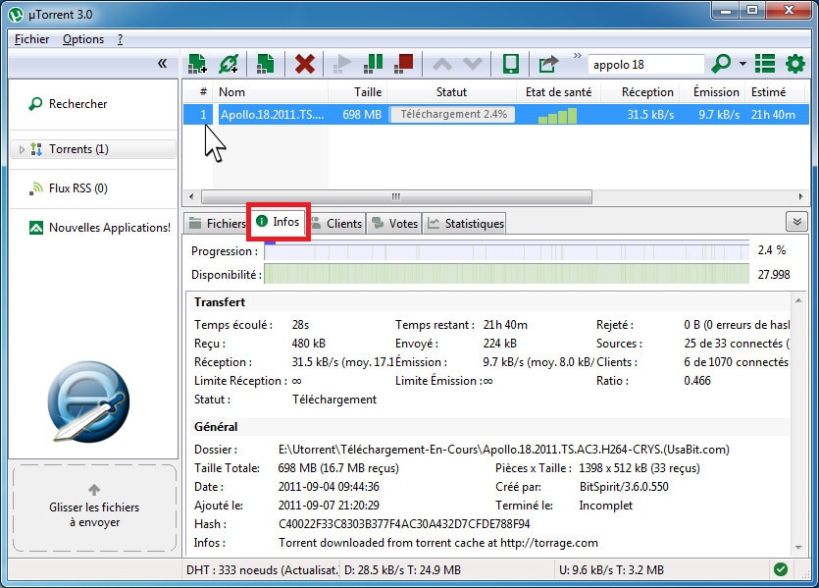Toggle the list view icon
The height and width of the screenshot is (588, 819).
[765, 64]
